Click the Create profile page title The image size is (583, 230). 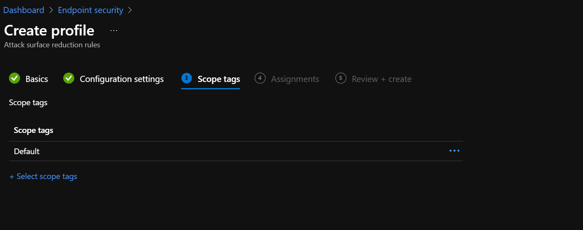click(49, 31)
